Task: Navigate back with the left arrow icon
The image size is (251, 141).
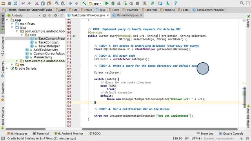Action: [x=70, y=3]
